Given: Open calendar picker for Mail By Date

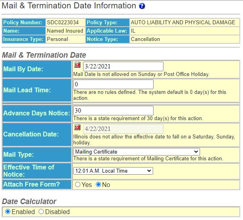Looking at the screenshot, I should click(77, 65).
